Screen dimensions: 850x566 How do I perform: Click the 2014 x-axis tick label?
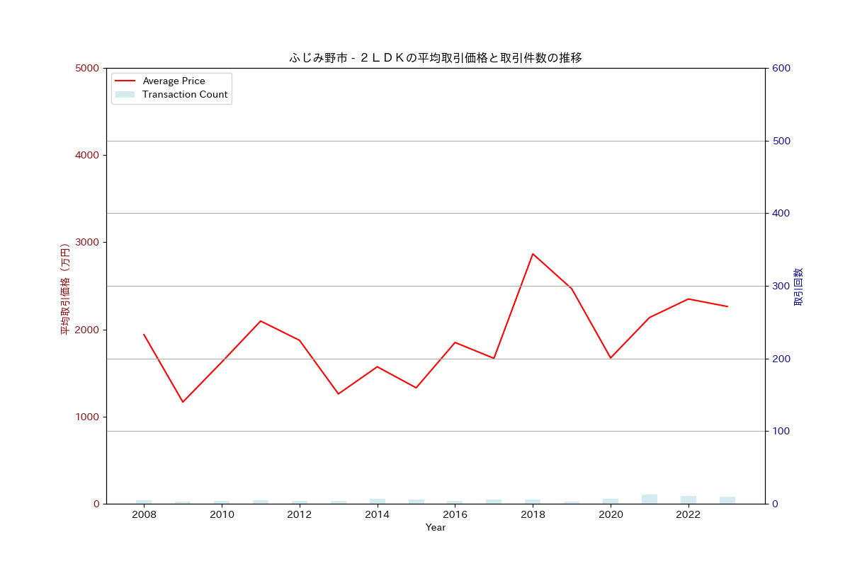pyautogui.click(x=377, y=515)
